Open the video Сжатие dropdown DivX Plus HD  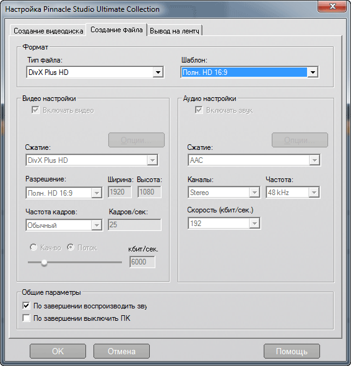coord(92,160)
